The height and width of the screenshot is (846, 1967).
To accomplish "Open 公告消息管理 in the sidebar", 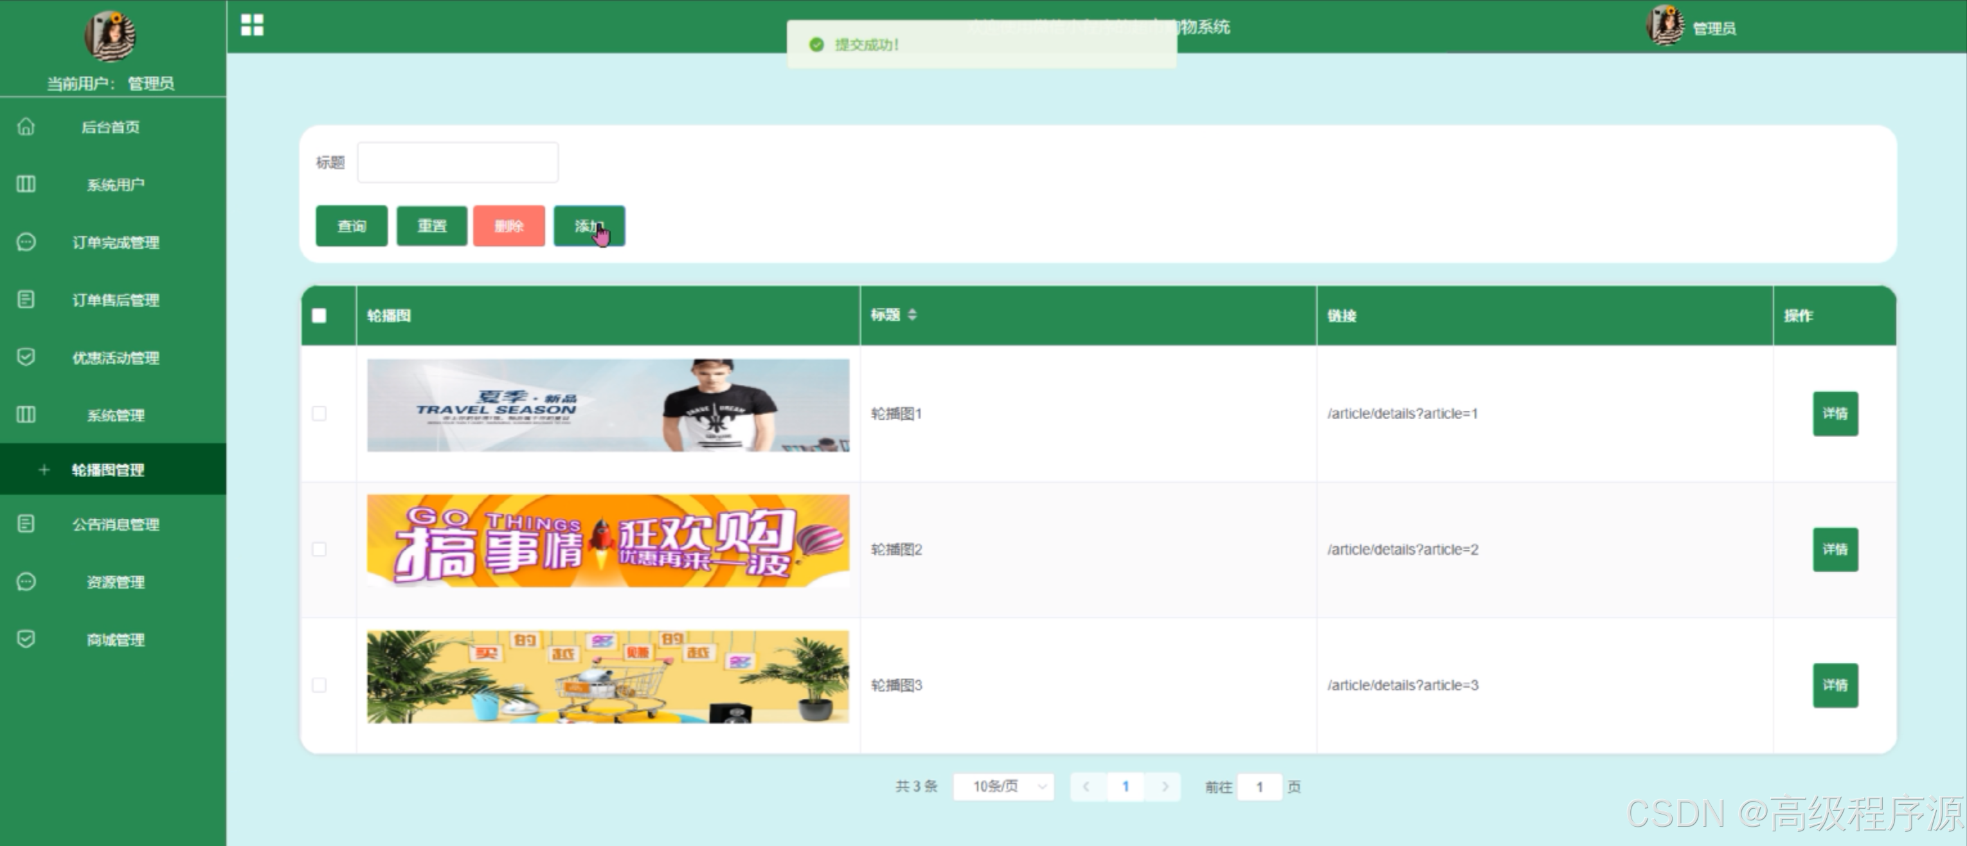I will coord(114,524).
